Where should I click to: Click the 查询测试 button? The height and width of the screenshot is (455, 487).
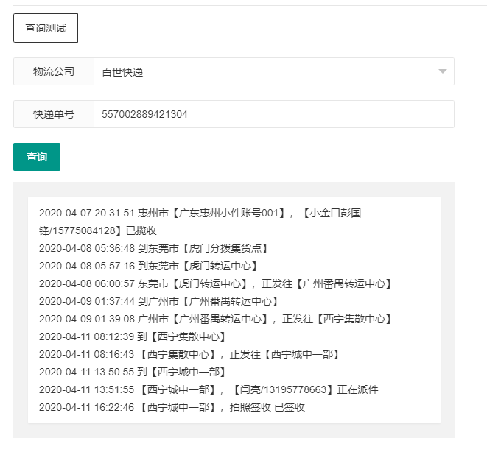click(x=46, y=28)
